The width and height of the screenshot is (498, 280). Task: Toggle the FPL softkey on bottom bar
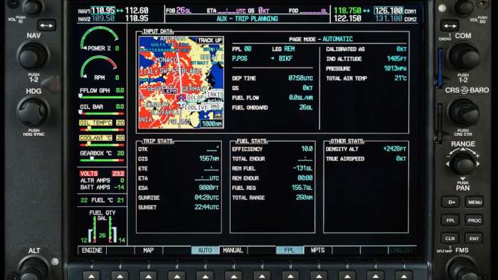click(x=290, y=250)
